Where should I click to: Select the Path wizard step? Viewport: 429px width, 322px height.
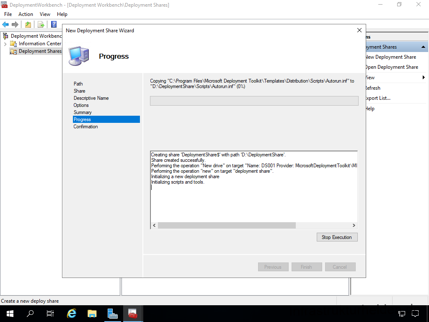tap(78, 84)
